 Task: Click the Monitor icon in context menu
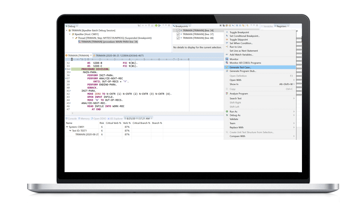coord(227,59)
